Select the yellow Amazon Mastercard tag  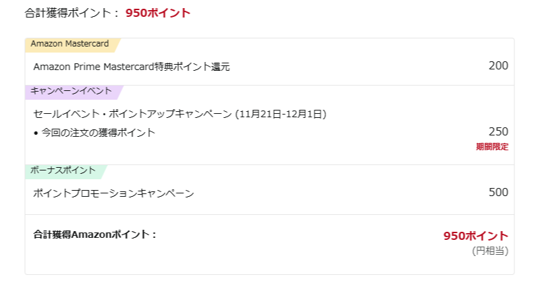[70, 44]
